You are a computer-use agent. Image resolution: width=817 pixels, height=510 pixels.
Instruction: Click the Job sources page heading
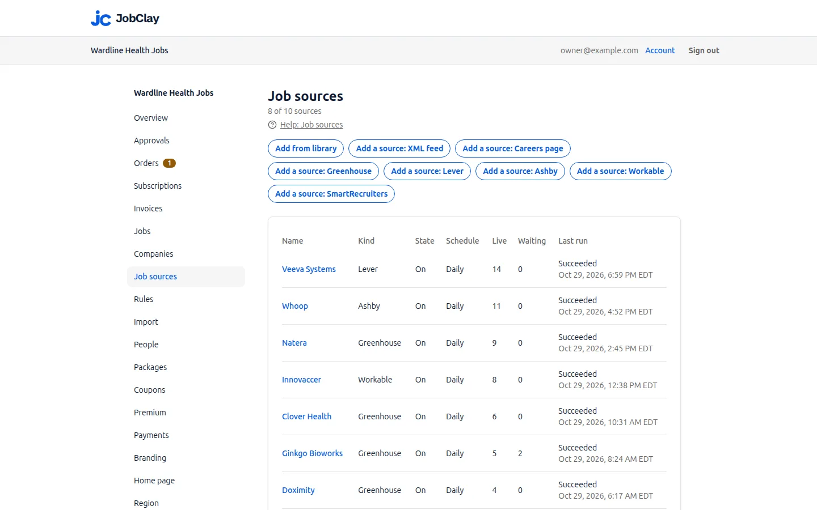point(305,96)
